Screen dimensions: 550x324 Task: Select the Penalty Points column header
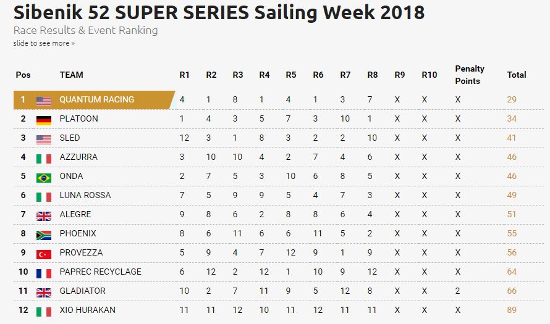coord(470,75)
